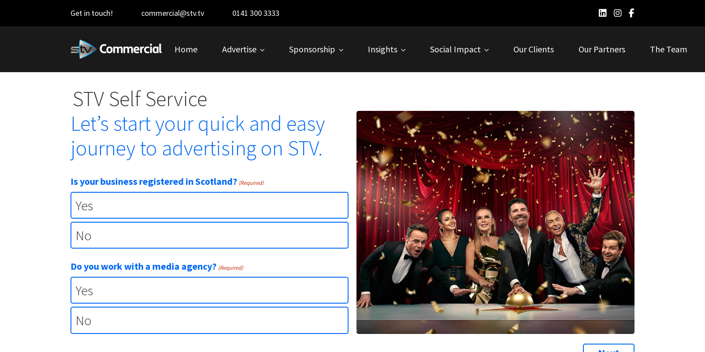Select Yes for working with a media agency
705x352 pixels.
(x=209, y=290)
